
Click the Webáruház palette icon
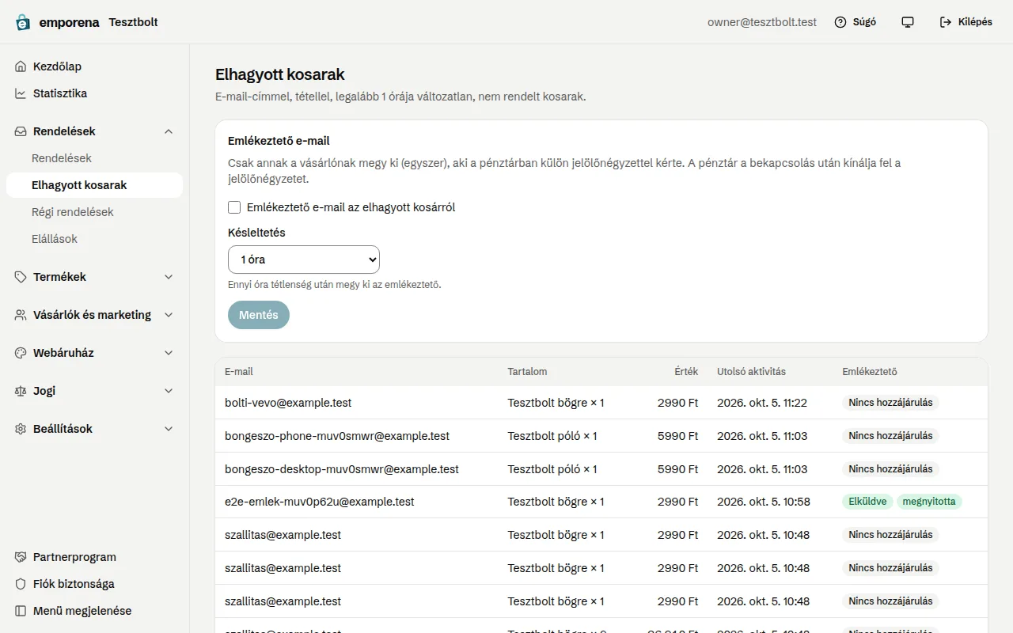point(21,353)
